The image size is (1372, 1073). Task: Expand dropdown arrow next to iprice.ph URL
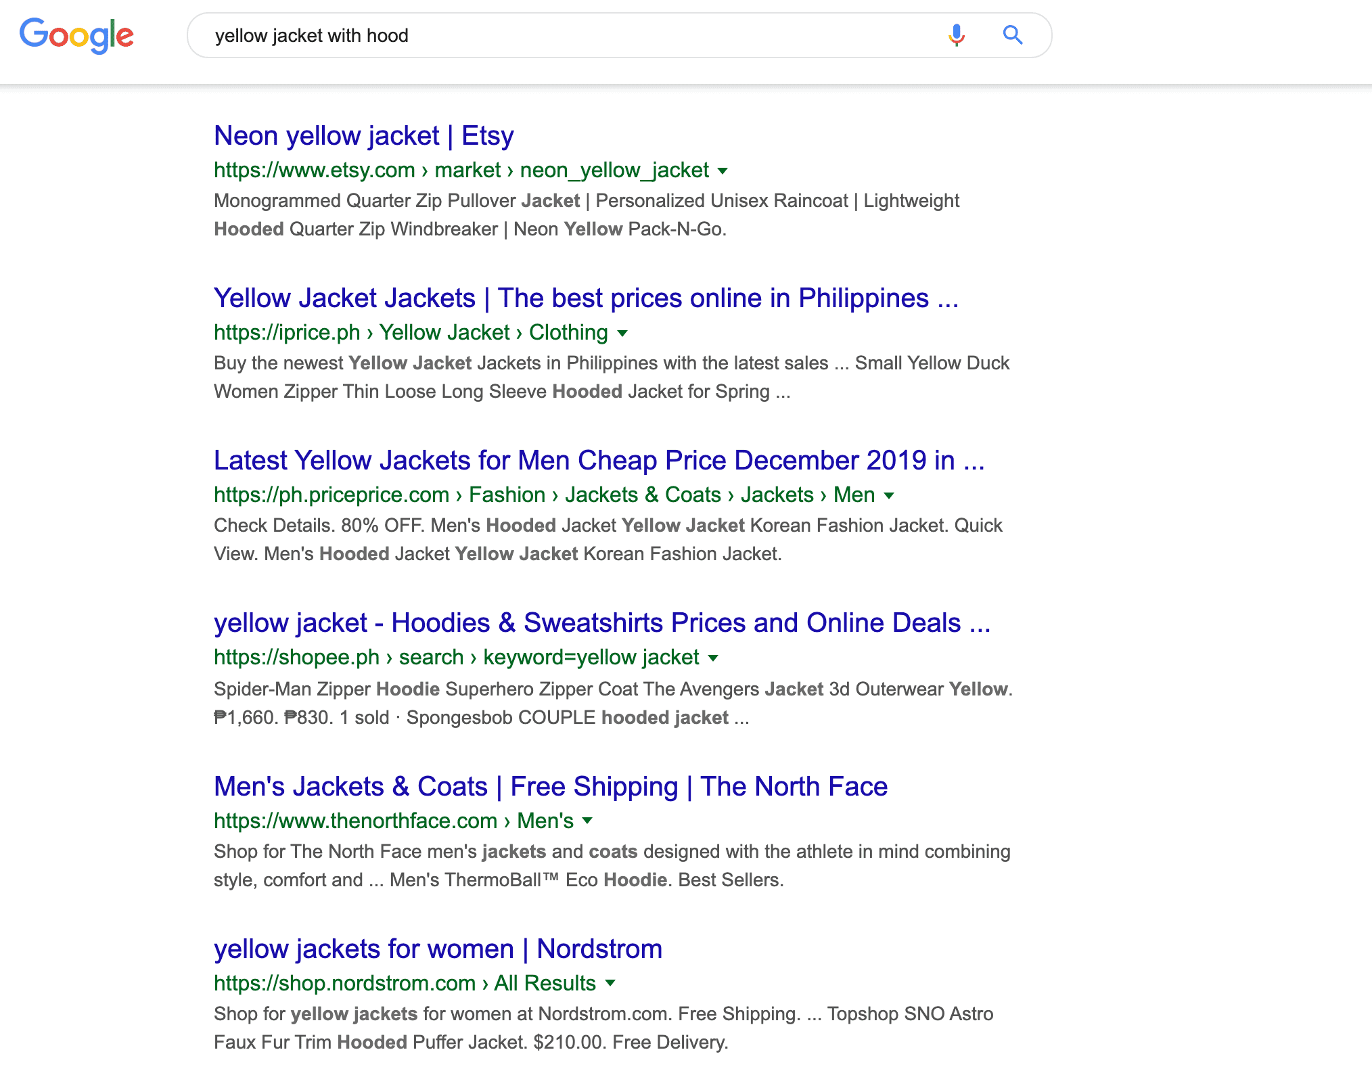pos(622,334)
